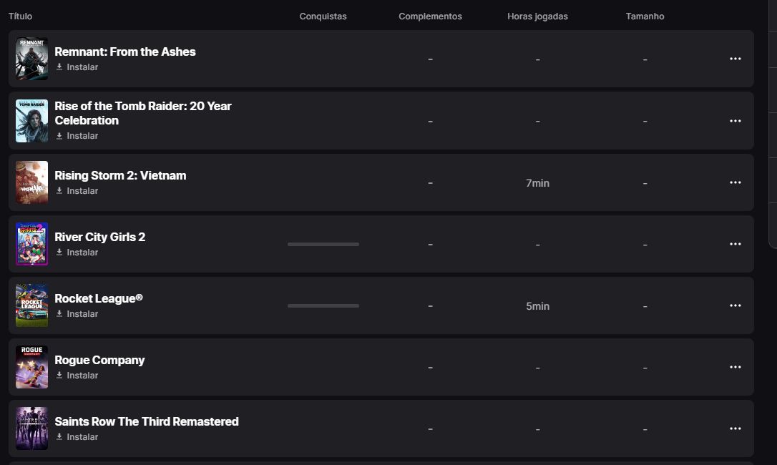
Task: Click the Saints Row The Third Remastered title
Action: pyautogui.click(x=147, y=421)
